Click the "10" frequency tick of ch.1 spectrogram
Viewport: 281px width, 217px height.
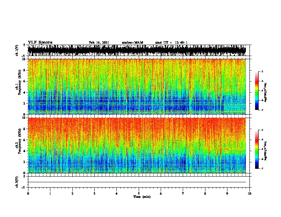coord(24,59)
